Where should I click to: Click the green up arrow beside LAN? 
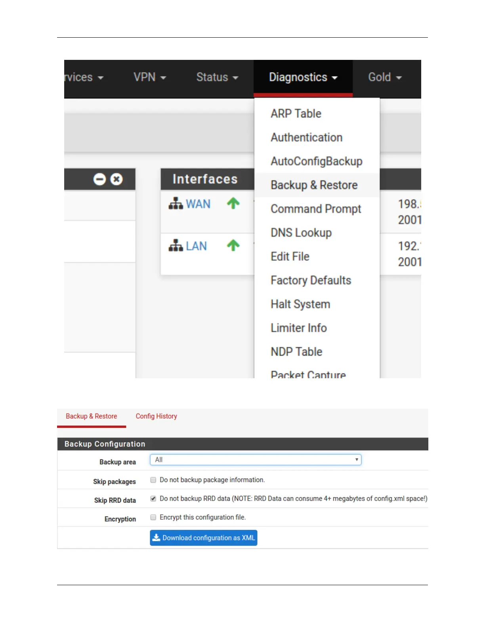pos(233,245)
